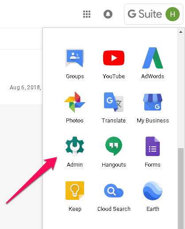Open Google Photos pinwheel icon
185x229 pixels.
point(75,102)
